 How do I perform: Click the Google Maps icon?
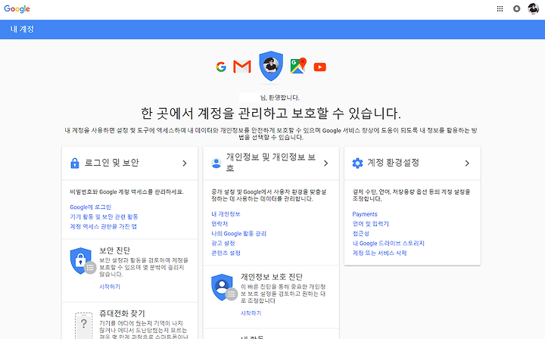pos(298,66)
